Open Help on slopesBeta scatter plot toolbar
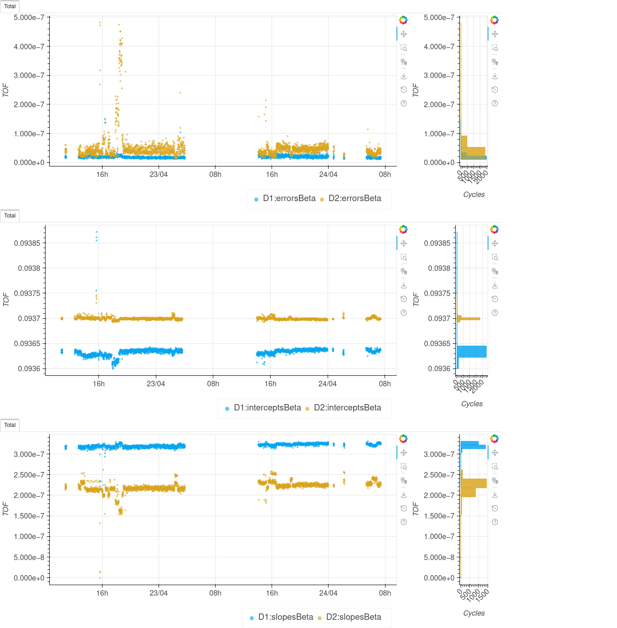617x628 pixels. (404, 522)
